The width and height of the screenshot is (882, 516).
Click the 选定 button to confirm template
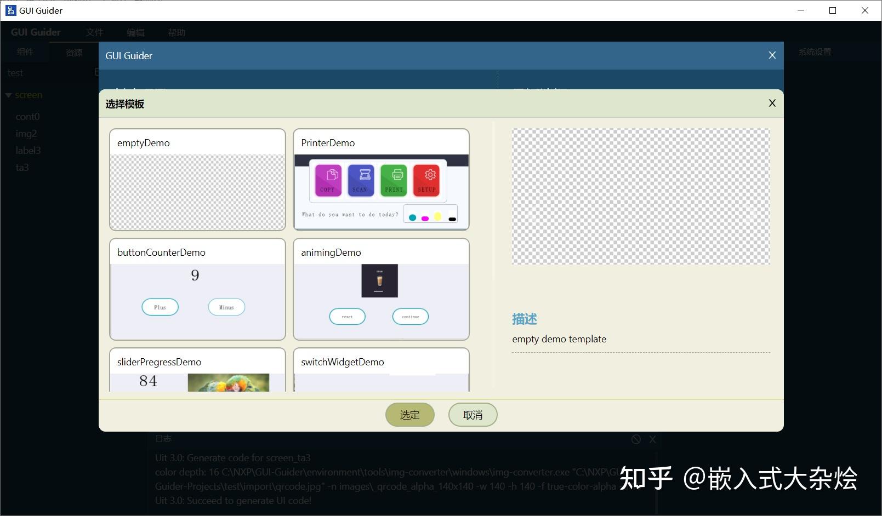(409, 415)
